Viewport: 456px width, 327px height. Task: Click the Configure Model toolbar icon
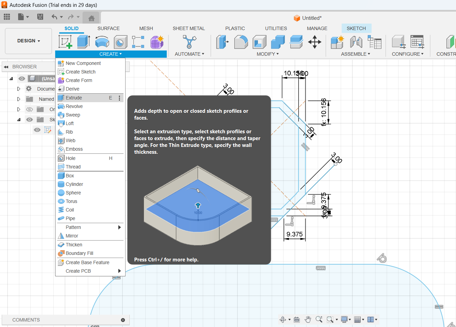pyautogui.click(x=399, y=42)
